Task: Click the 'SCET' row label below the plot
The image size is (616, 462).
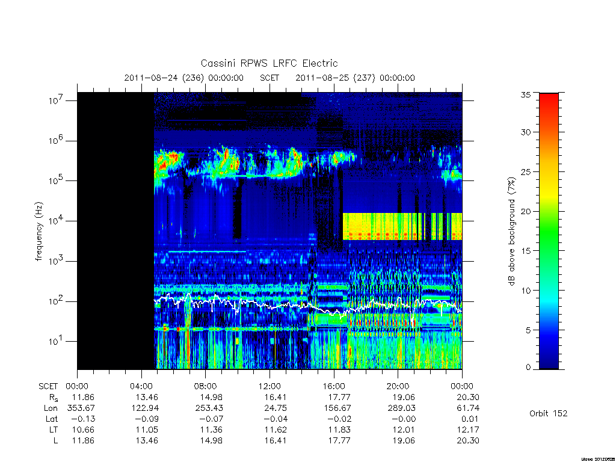Action: (x=48, y=387)
